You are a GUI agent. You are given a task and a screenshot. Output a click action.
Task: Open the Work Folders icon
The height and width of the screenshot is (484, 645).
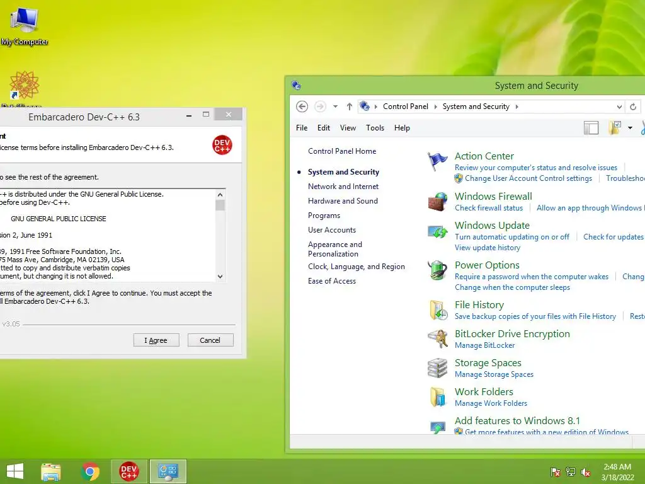[437, 397]
